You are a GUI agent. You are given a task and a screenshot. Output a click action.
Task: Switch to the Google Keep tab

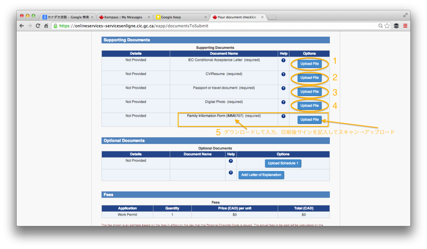(179, 17)
